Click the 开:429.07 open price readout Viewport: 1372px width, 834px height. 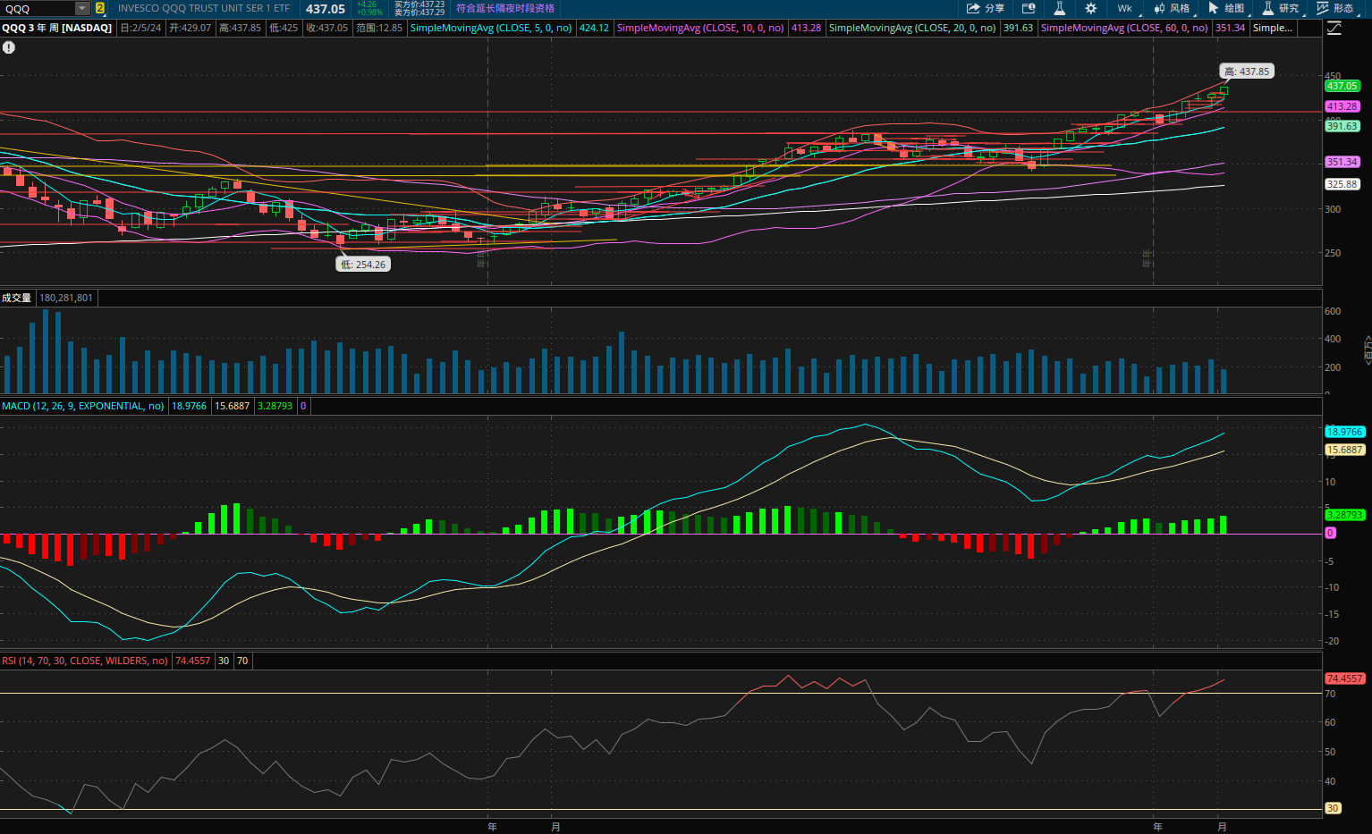191,28
